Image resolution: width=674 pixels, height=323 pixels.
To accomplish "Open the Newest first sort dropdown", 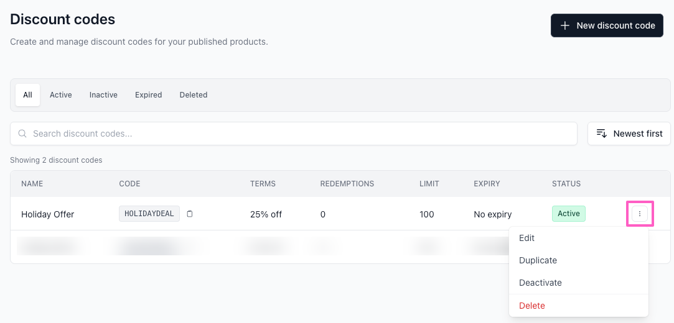I will [x=629, y=134].
